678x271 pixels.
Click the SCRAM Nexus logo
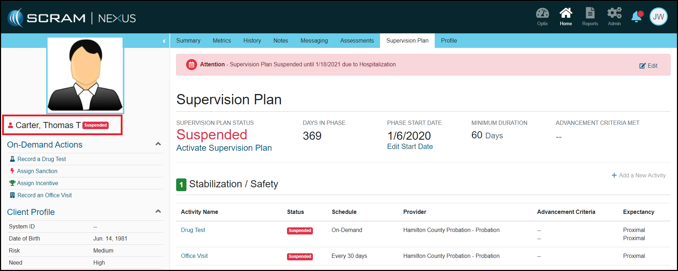coord(72,18)
